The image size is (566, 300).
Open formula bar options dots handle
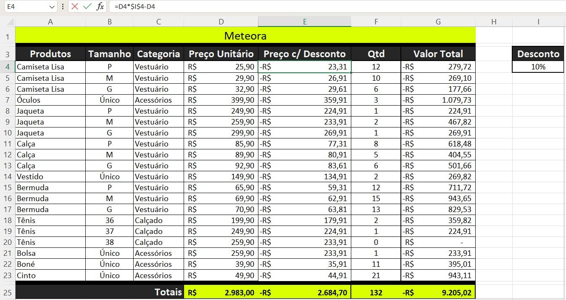(63, 7)
